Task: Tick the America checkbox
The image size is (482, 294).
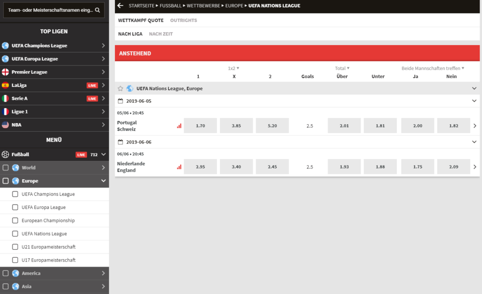Action: [6, 273]
